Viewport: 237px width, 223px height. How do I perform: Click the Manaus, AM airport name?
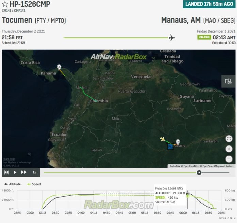point(181,20)
